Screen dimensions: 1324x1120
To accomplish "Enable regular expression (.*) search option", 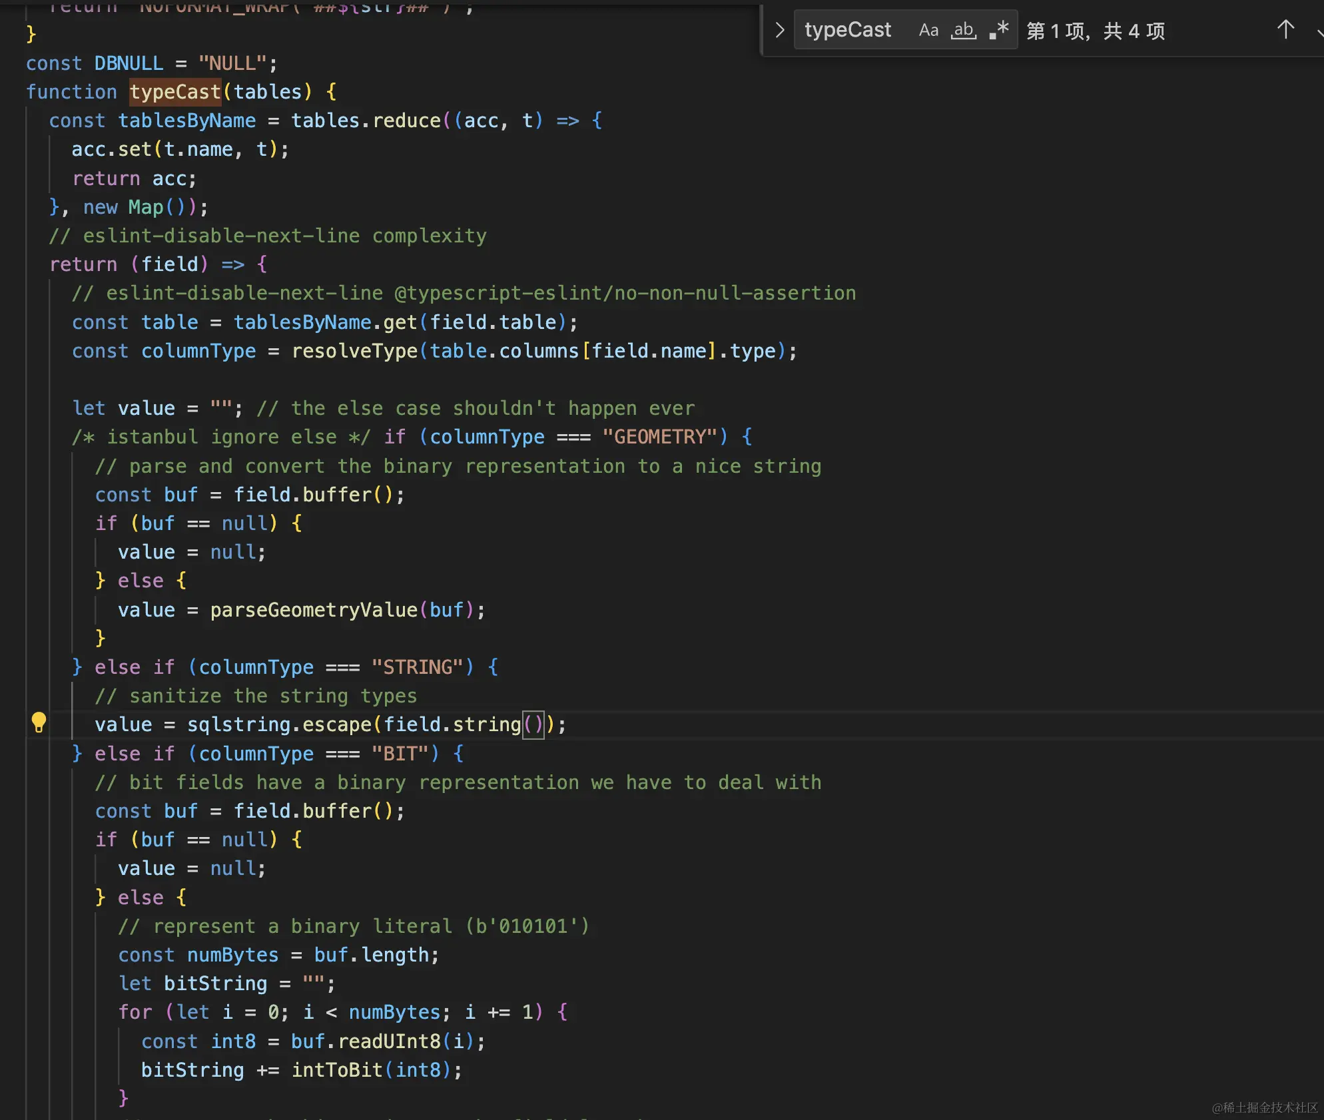I will click(x=999, y=31).
